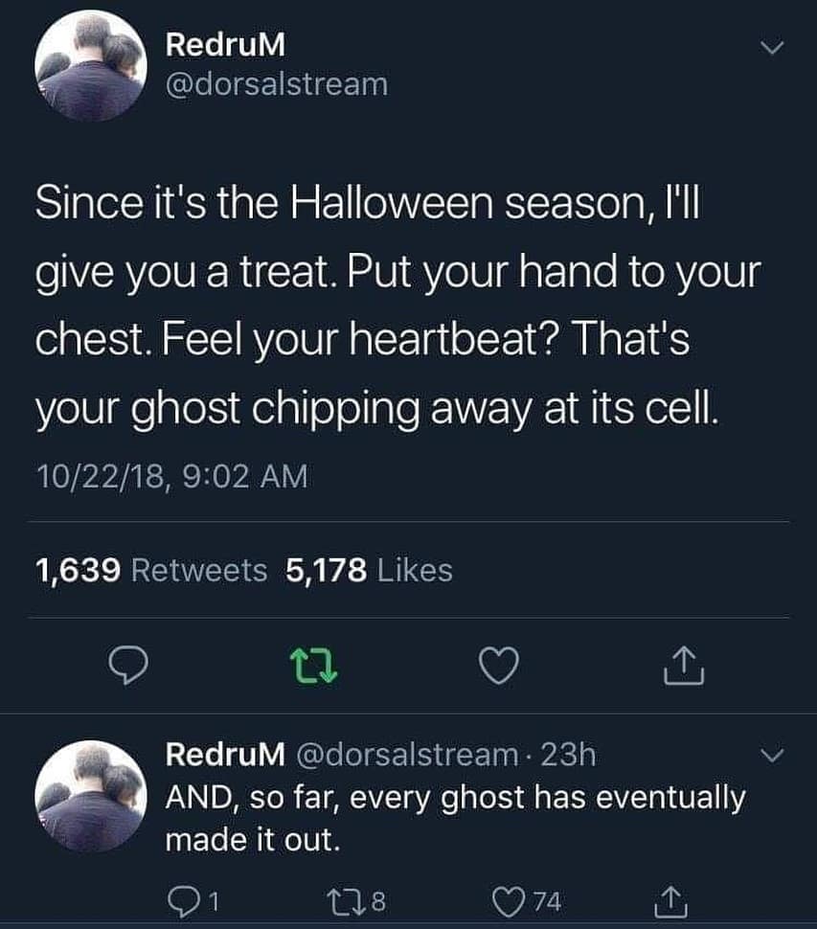Viewport: 817px width, 929px height.
Task: Expand the options menu next to RedruM's name
Action: [x=771, y=47]
